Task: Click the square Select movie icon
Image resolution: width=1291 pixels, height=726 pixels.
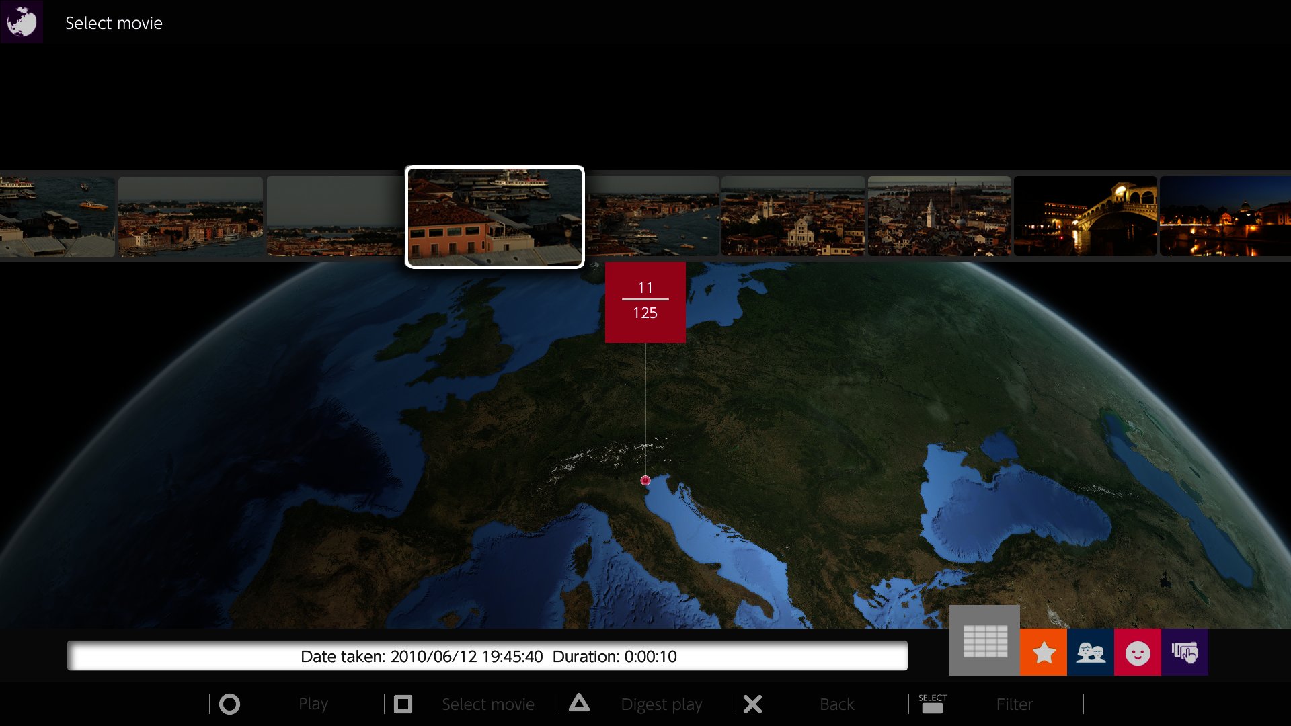Action: (403, 704)
